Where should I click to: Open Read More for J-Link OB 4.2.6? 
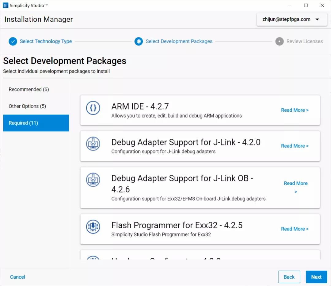[x=296, y=187]
